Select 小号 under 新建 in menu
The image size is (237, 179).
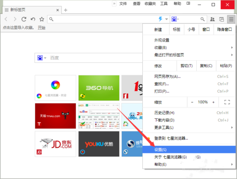[191, 29]
